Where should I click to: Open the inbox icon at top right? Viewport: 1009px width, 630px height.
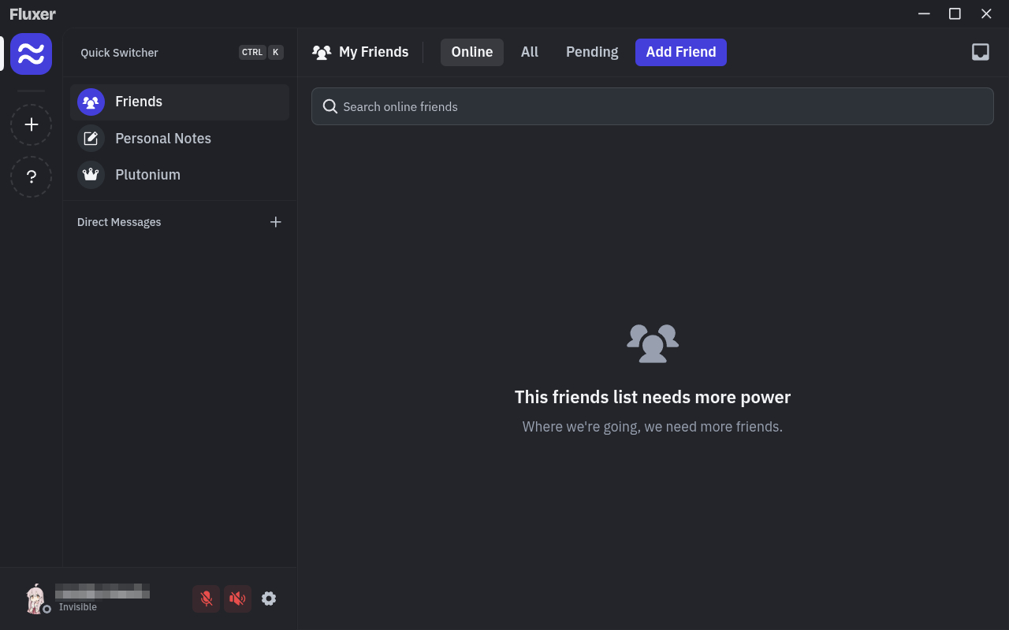(980, 52)
